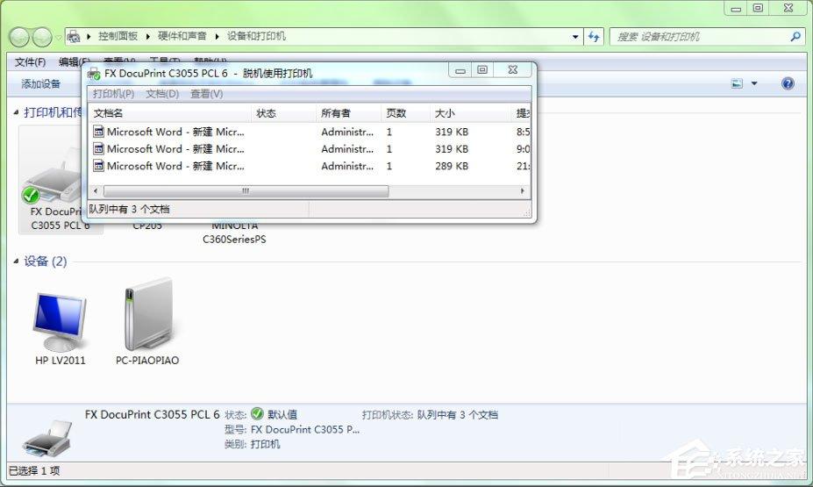Expand the breadcrumb arrow after 硬件和声音
This screenshot has width=813, height=487.
point(217,36)
